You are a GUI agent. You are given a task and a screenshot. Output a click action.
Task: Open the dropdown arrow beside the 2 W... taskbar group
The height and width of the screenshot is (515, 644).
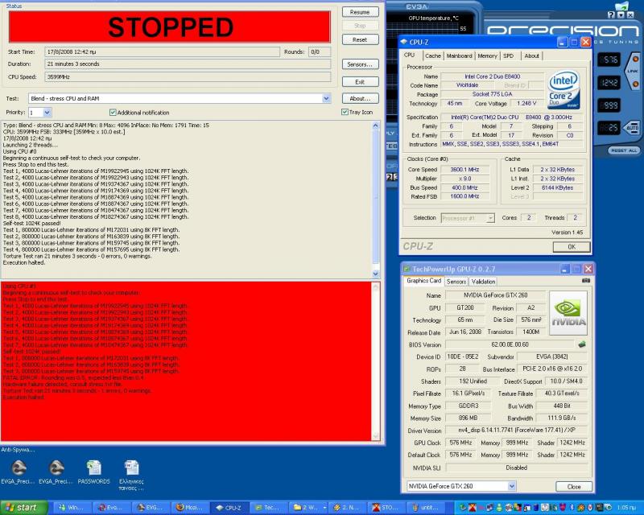pos(324,508)
